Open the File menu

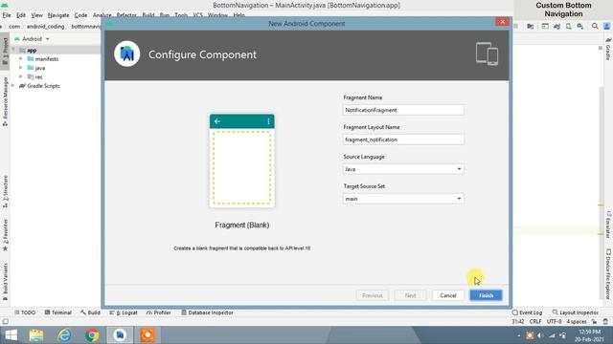tap(7, 15)
